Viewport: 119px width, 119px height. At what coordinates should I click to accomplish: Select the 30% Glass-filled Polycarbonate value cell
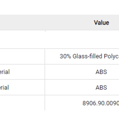coord(82,56)
